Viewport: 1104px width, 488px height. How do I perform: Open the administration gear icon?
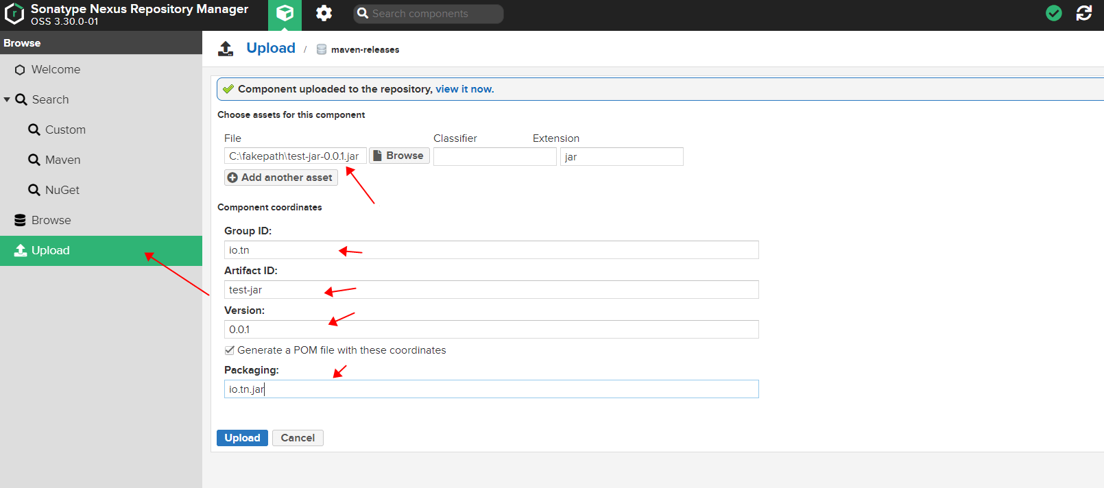(324, 13)
